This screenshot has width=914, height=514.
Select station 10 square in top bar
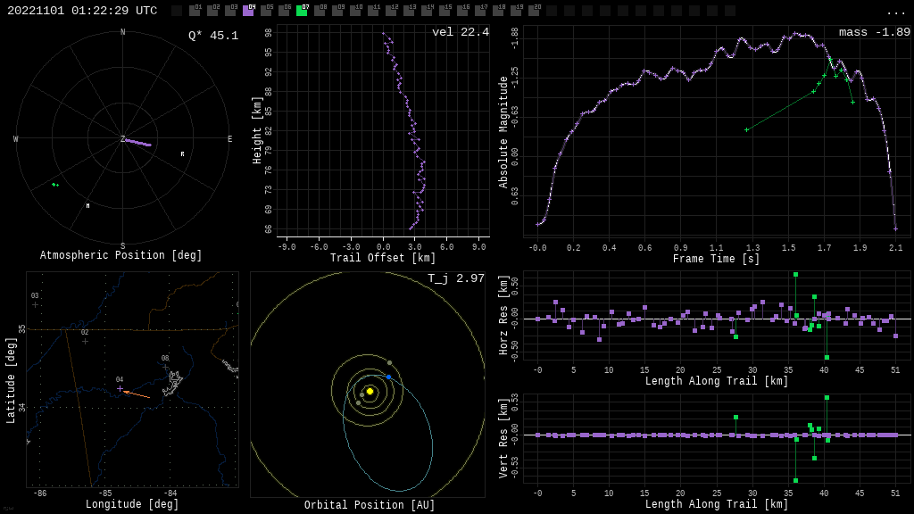[355, 11]
